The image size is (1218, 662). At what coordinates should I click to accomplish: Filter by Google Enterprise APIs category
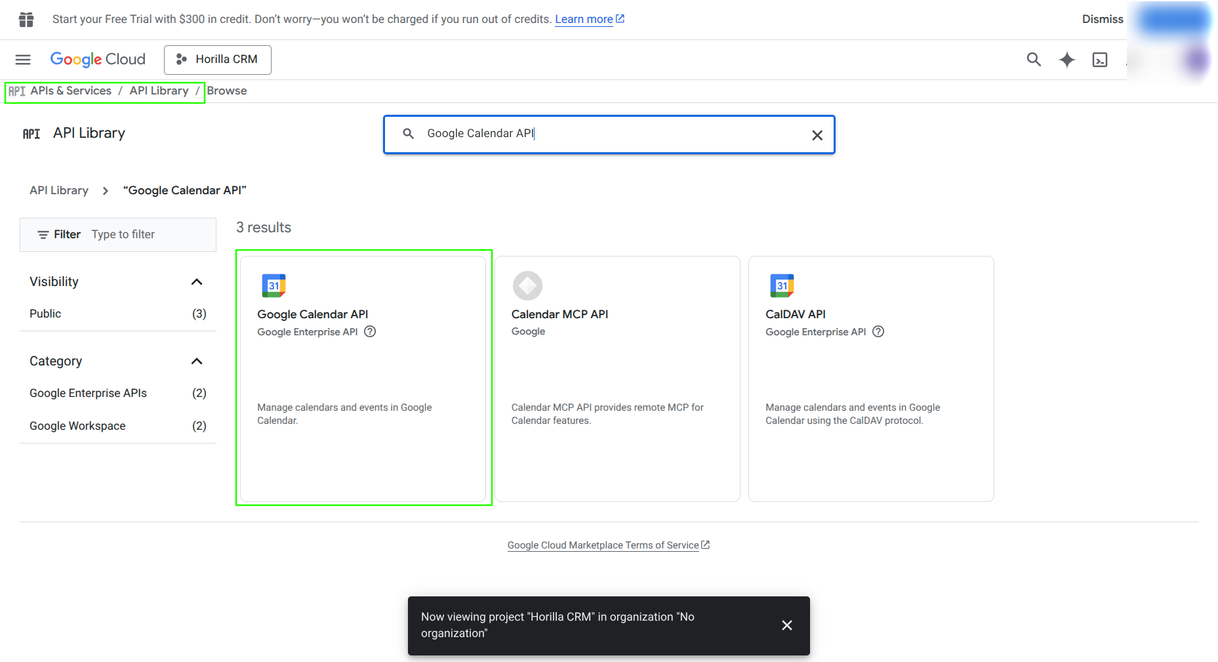[118, 393]
